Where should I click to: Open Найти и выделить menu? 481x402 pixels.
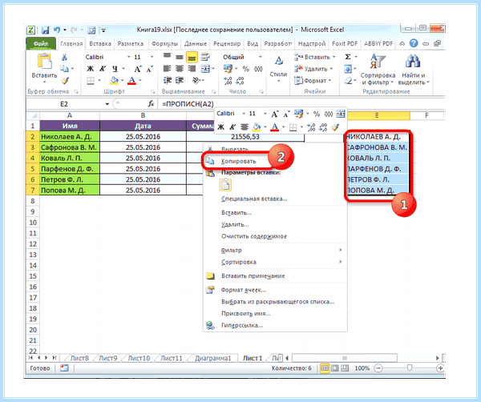coord(413,70)
